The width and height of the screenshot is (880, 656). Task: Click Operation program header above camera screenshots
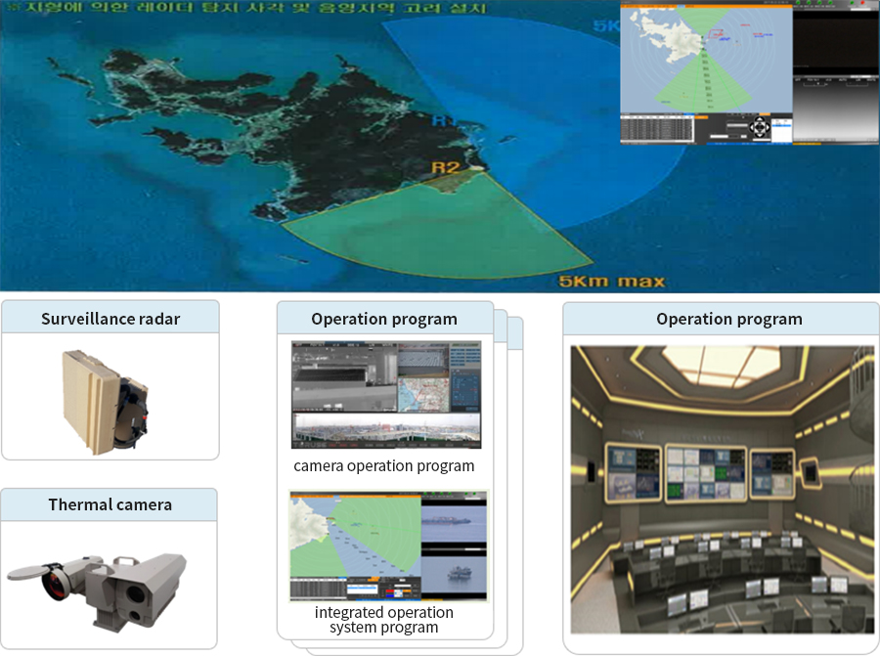[384, 319]
